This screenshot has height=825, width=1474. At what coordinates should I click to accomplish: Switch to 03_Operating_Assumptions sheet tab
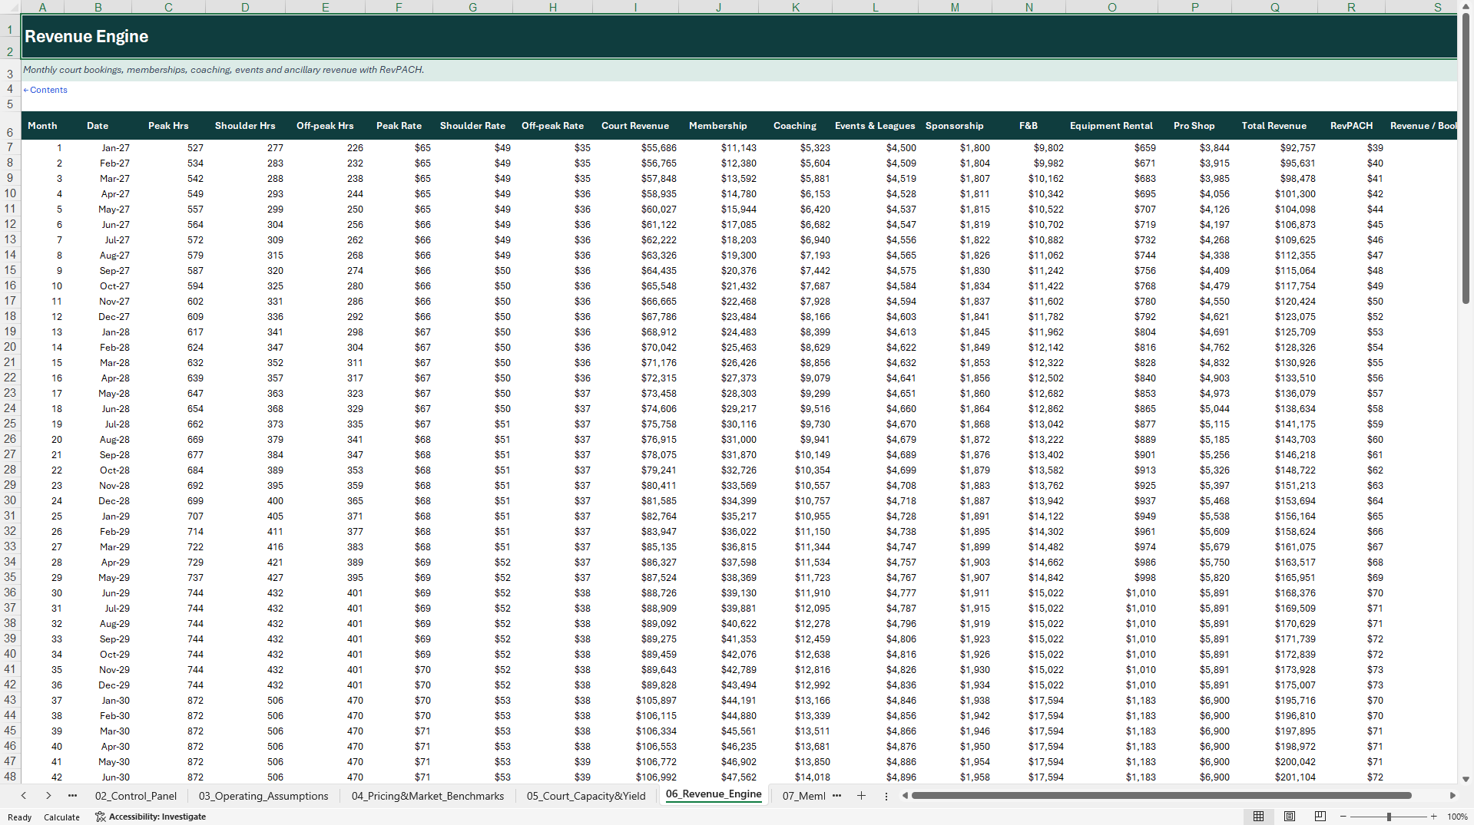pyautogui.click(x=263, y=796)
